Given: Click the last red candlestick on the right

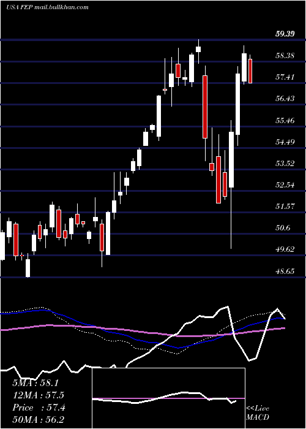Looking at the screenshot, I should [x=250, y=71].
